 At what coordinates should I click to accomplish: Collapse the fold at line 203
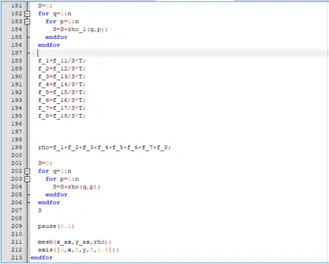point(27,179)
